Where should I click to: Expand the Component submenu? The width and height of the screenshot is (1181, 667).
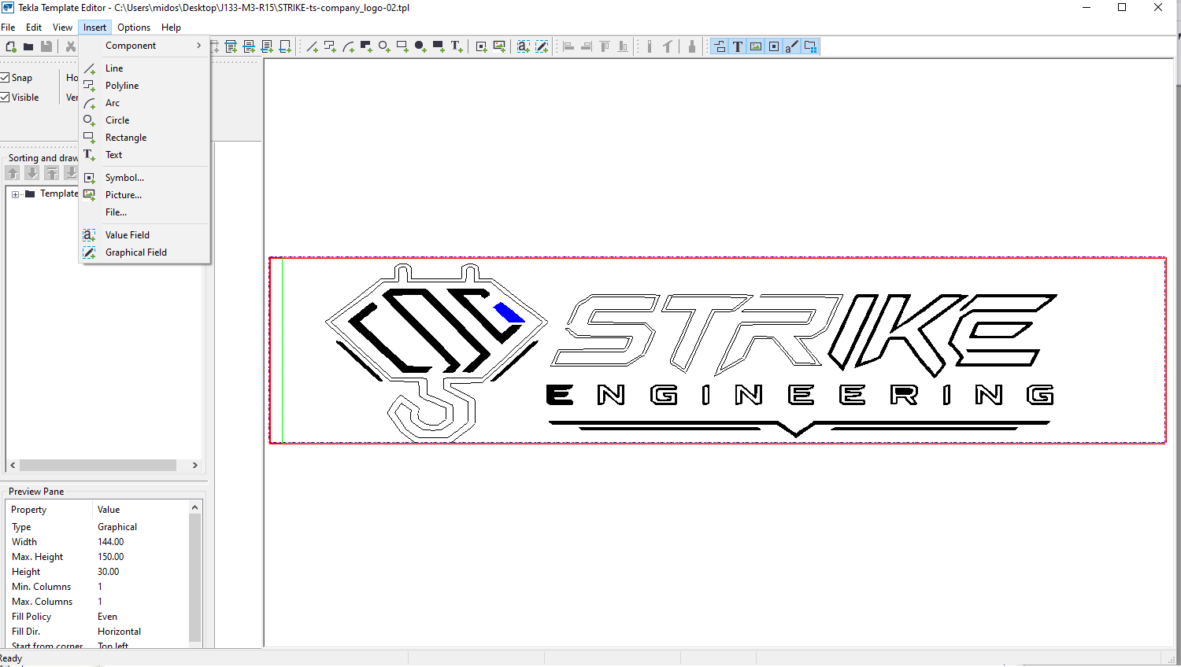pyautogui.click(x=145, y=46)
